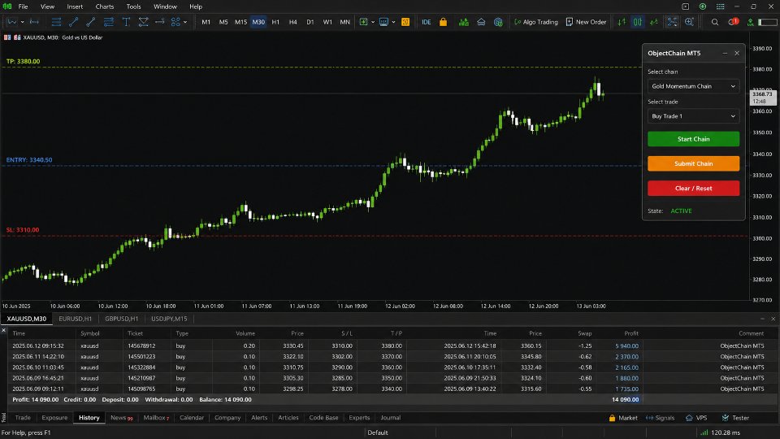Screen dimensions: 780x439
Task: Open the notifications with red badge
Action: (733, 22)
